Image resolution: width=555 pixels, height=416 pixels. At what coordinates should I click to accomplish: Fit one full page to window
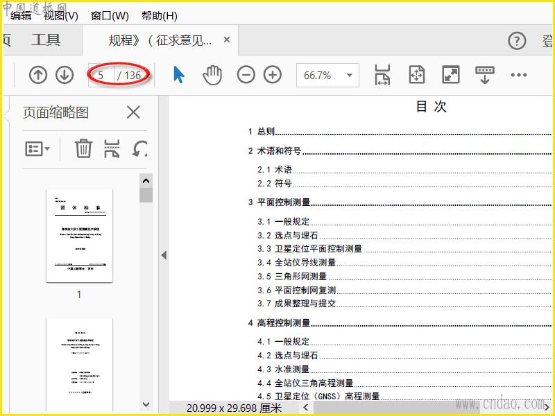pos(417,75)
